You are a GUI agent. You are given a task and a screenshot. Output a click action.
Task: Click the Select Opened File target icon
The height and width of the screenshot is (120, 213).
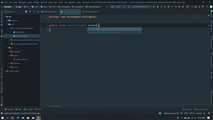pyautogui.click(x=26, y=12)
